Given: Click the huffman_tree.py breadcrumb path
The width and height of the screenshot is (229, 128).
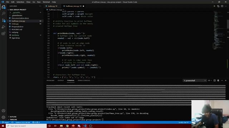Looking at the screenshot, I should pos(55,10).
